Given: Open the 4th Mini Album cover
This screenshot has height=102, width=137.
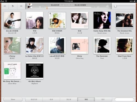Looking at the screenshot, I should point(35,71).
